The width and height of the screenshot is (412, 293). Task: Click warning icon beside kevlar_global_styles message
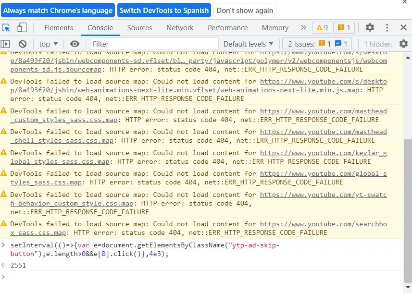pos(4,152)
